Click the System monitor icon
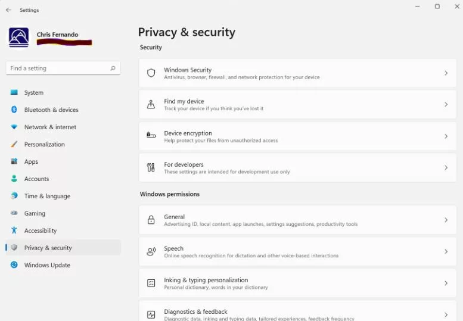The width and height of the screenshot is (463, 321). pyautogui.click(x=14, y=92)
